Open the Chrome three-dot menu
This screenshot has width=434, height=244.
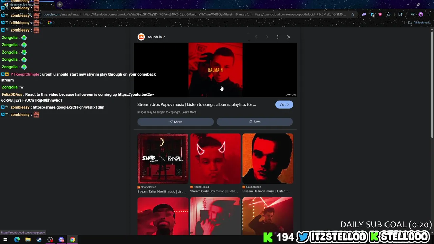tap(429, 14)
